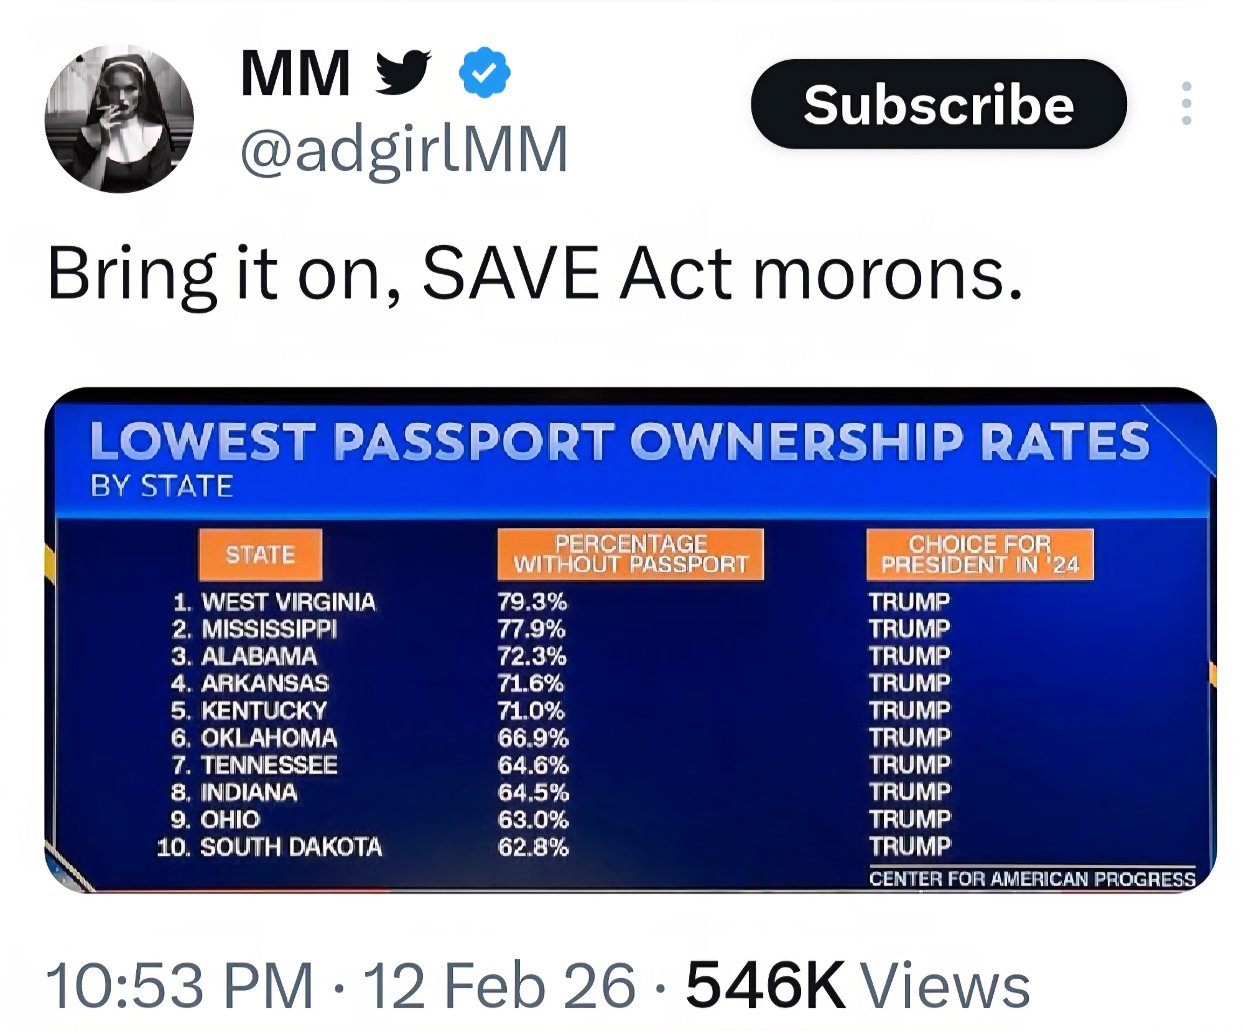This screenshot has height=1031, width=1244.
Task: Open the @adgirlMM handle link
Action: click(x=404, y=149)
